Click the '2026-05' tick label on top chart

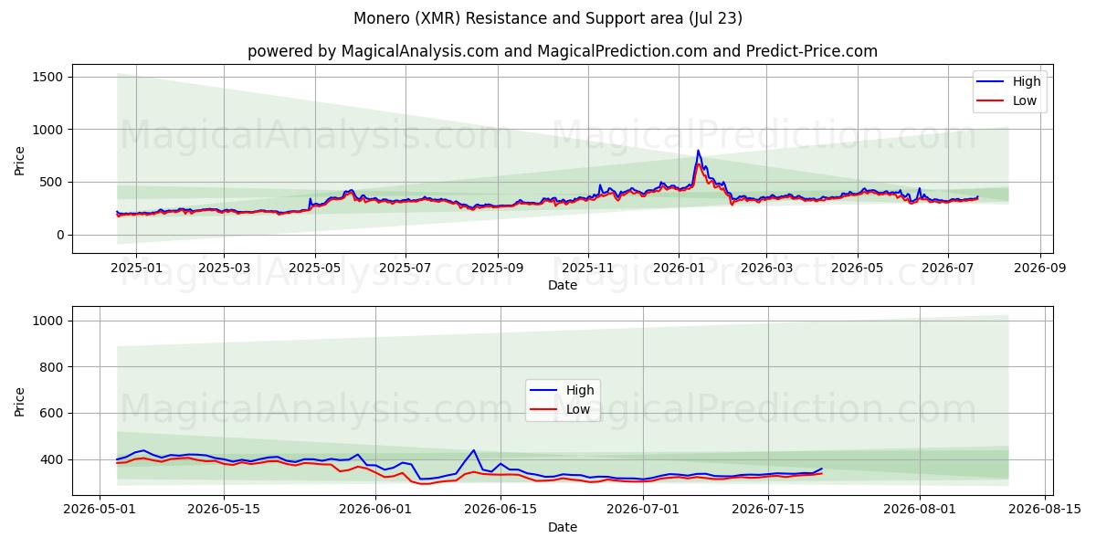click(x=858, y=269)
